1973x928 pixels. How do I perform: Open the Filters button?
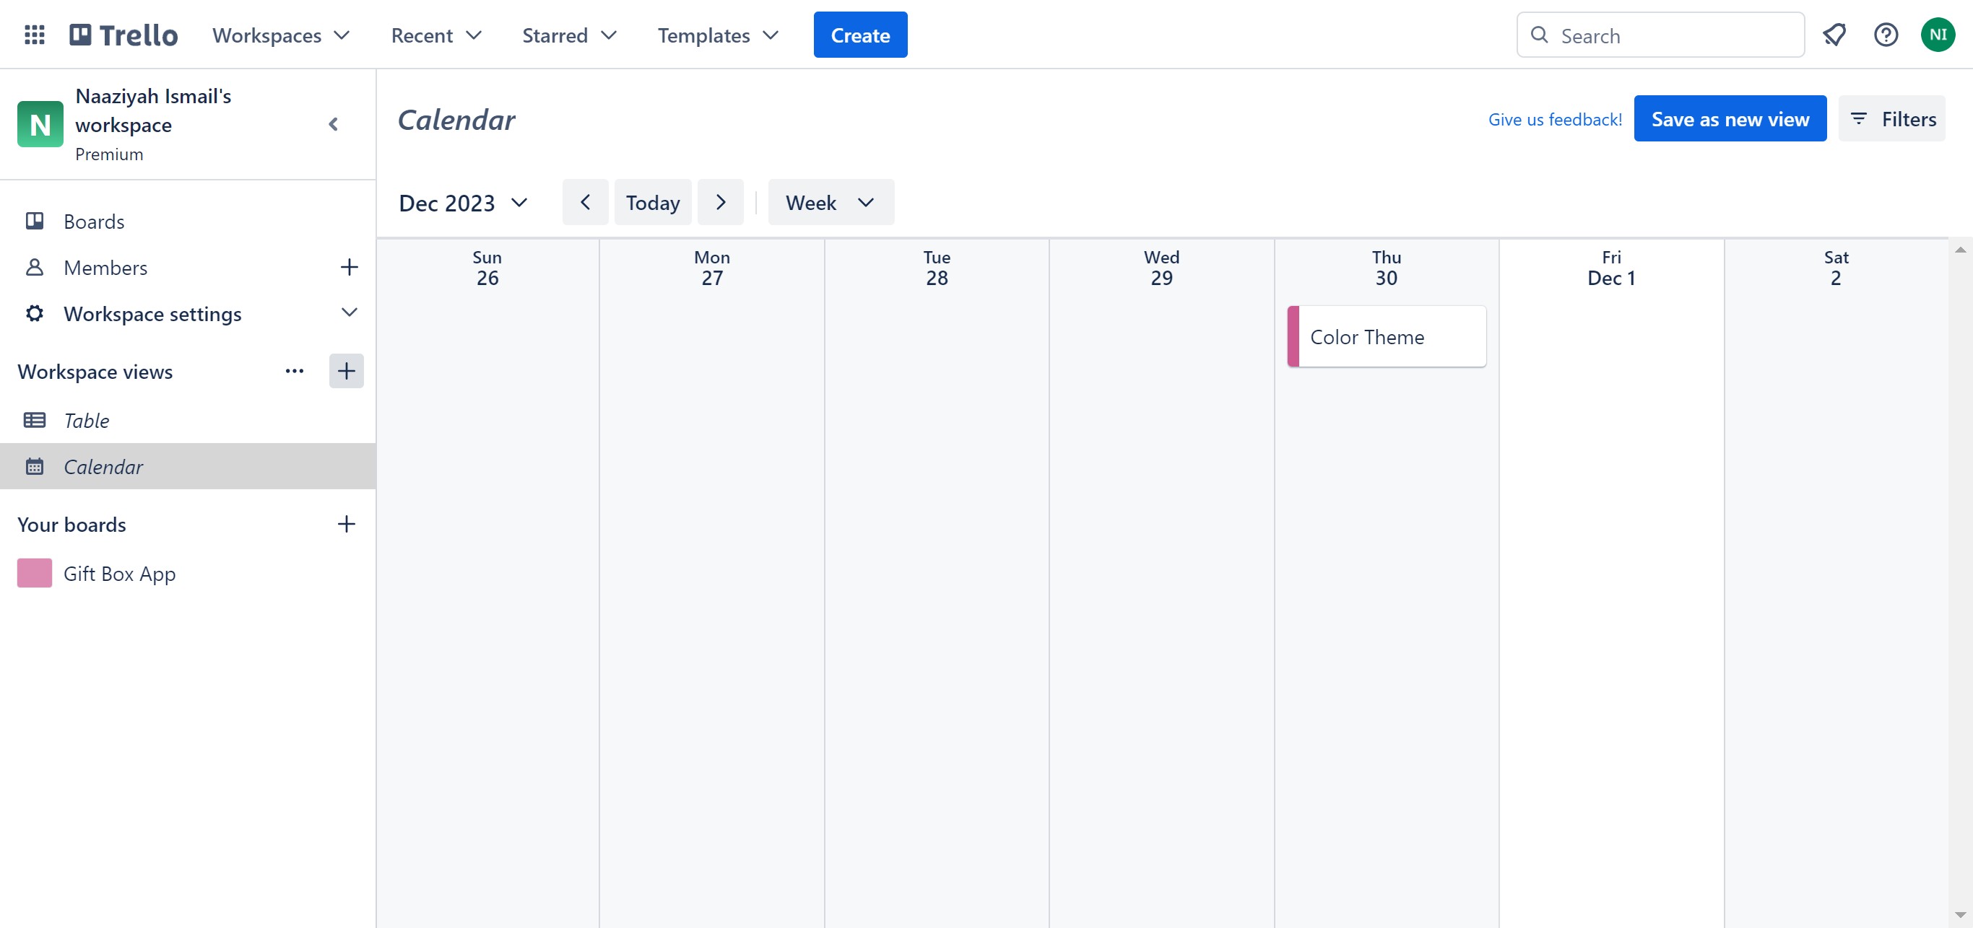(x=1892, y=118)
